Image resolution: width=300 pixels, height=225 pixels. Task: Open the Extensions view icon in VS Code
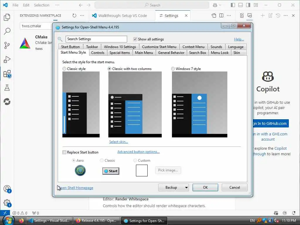coord(7,74)
